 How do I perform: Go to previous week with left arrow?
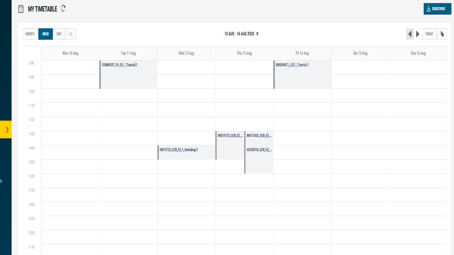pos(410,34)
